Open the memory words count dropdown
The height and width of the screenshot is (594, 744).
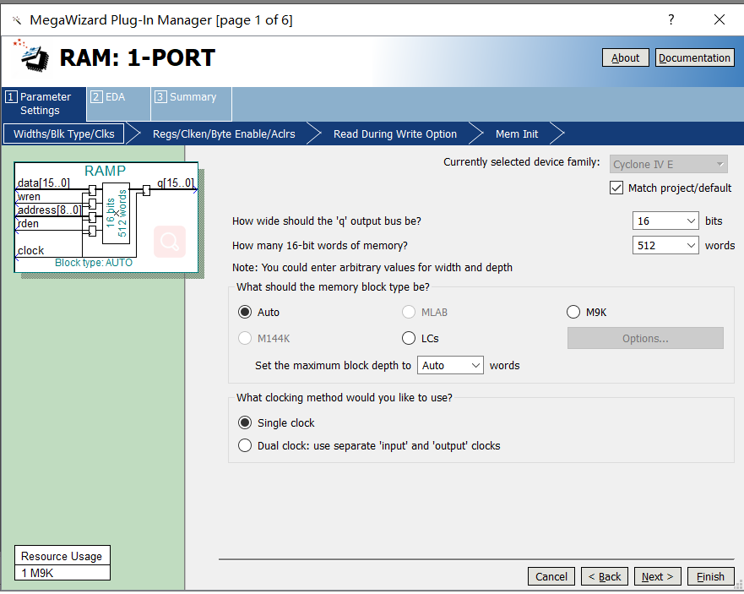[692, 245]
